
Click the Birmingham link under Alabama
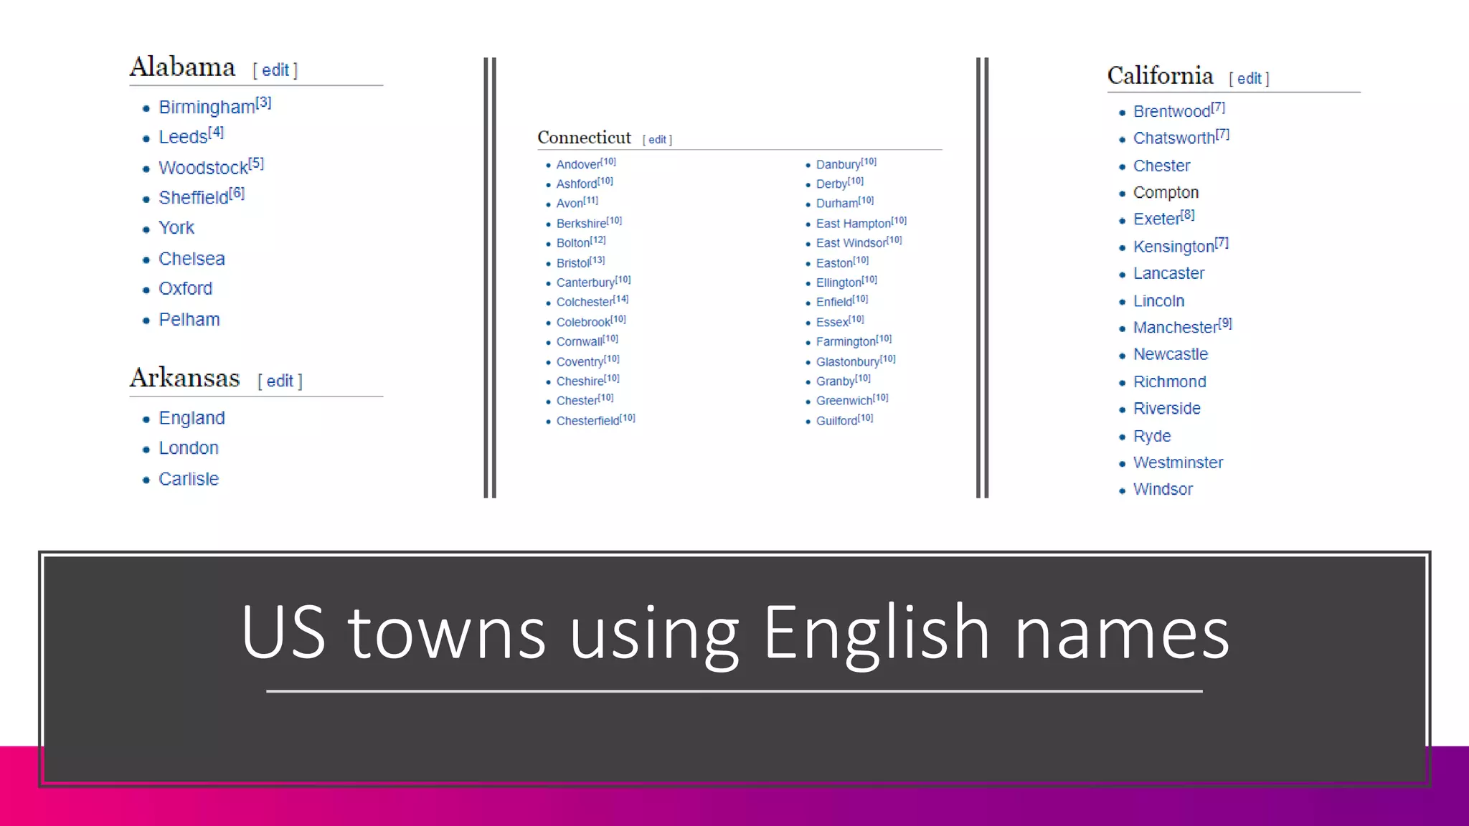(x=206, y=108)
